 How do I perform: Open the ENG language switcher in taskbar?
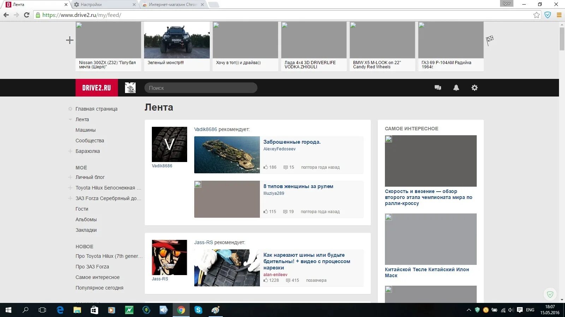[x=530, y=310]
